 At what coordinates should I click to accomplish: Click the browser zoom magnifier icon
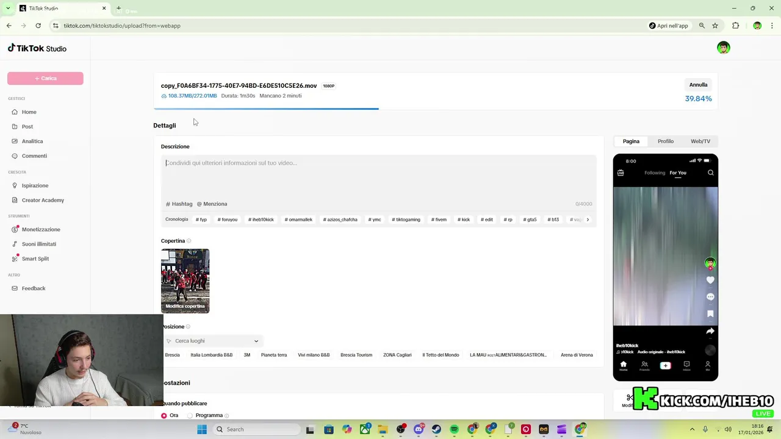click(x=702, y=26)
